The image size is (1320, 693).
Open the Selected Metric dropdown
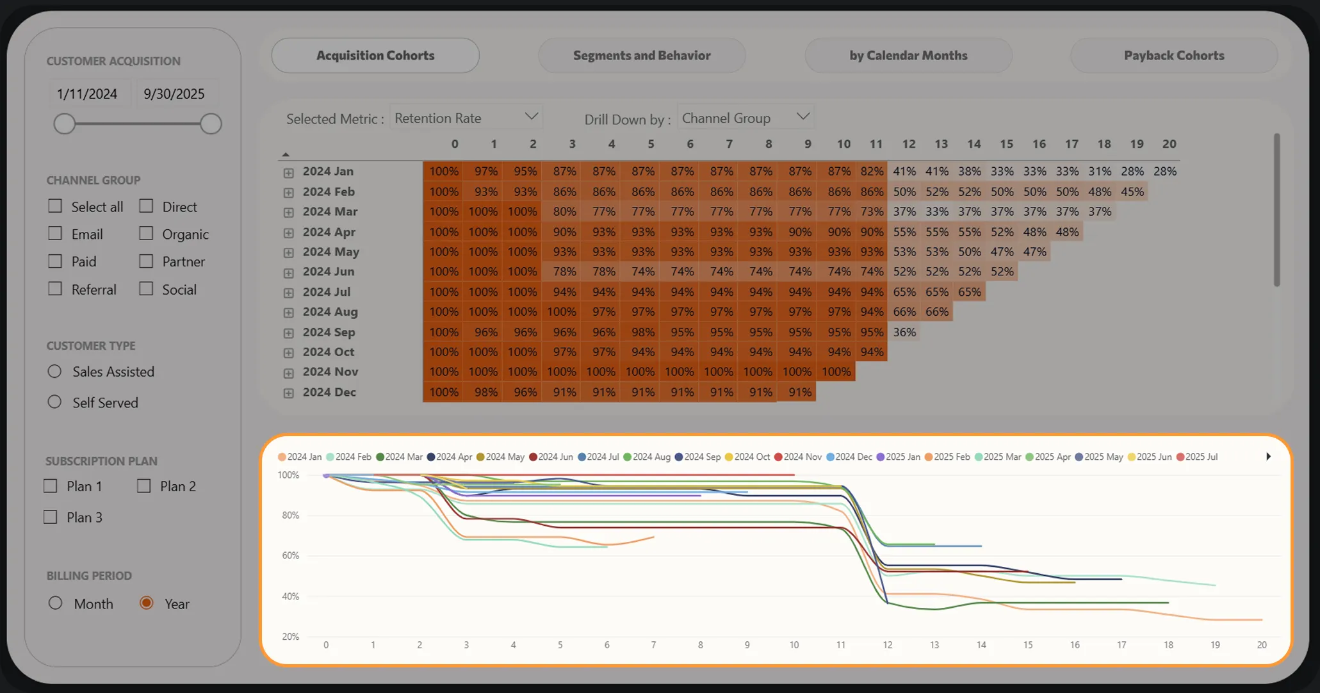466,118
